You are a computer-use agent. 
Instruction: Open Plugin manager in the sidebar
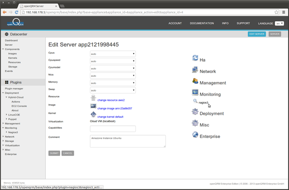(14, 89)
